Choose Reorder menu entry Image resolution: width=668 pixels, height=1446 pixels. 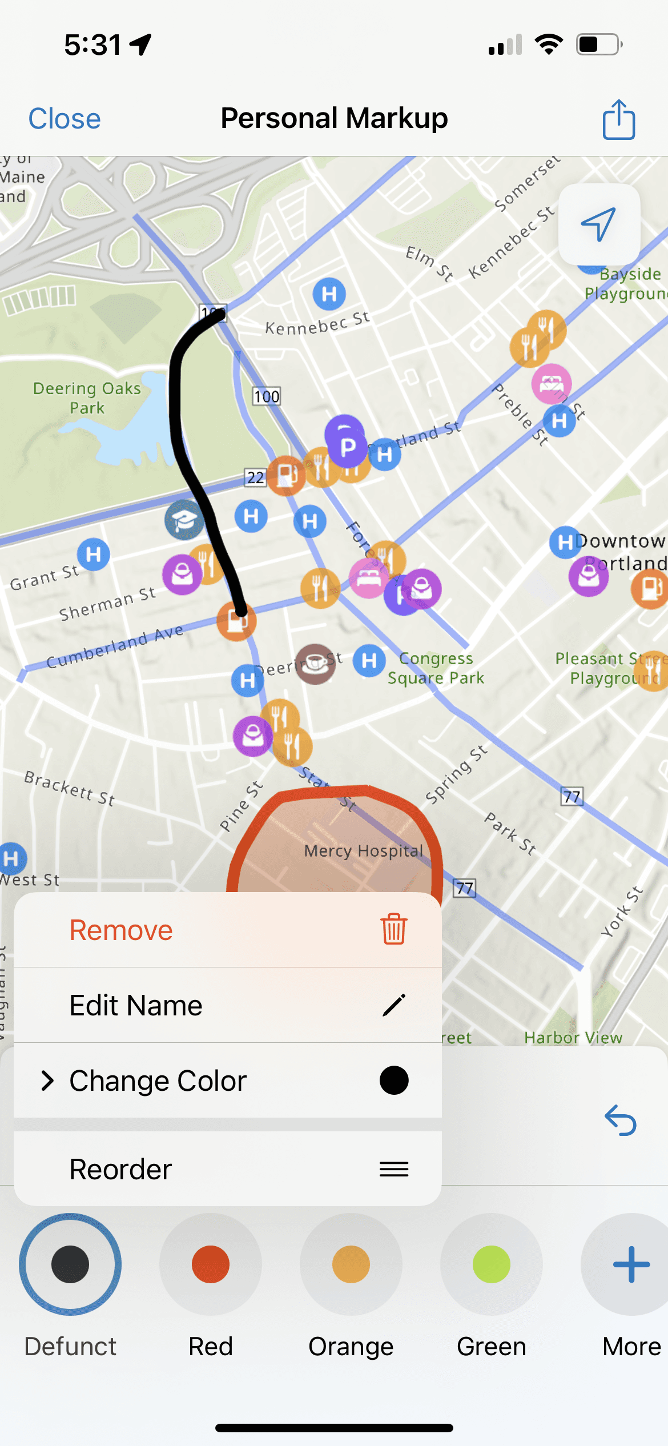[228, 1169]
